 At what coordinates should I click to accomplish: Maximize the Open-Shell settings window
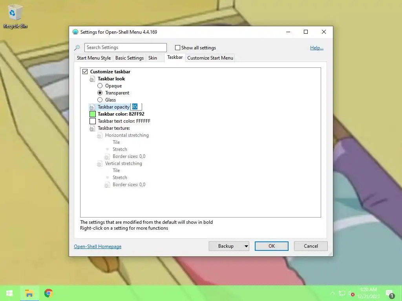coord(305,32)
